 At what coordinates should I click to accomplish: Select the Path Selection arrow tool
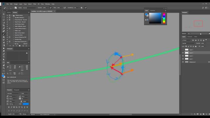pos(4,60)
